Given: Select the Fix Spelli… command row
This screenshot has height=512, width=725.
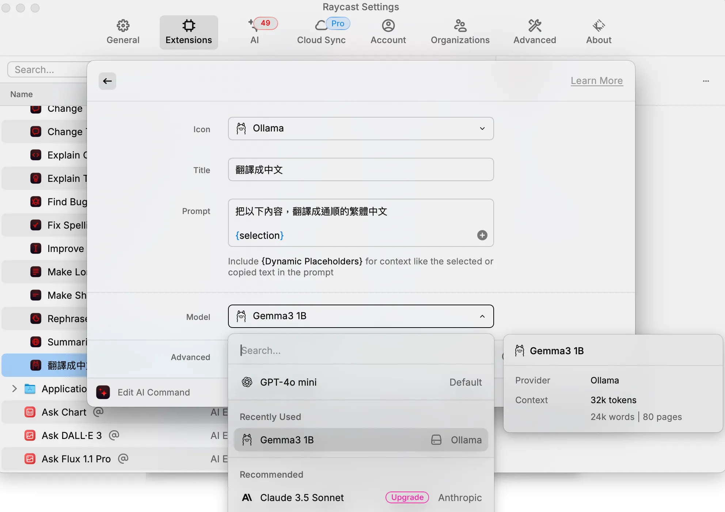Looking at the screenshot, I should 45,225.
